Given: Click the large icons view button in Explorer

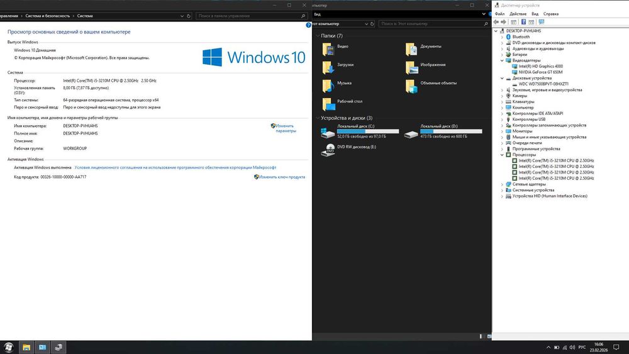Looking at the screenshot, I should (x=489, y=336).
